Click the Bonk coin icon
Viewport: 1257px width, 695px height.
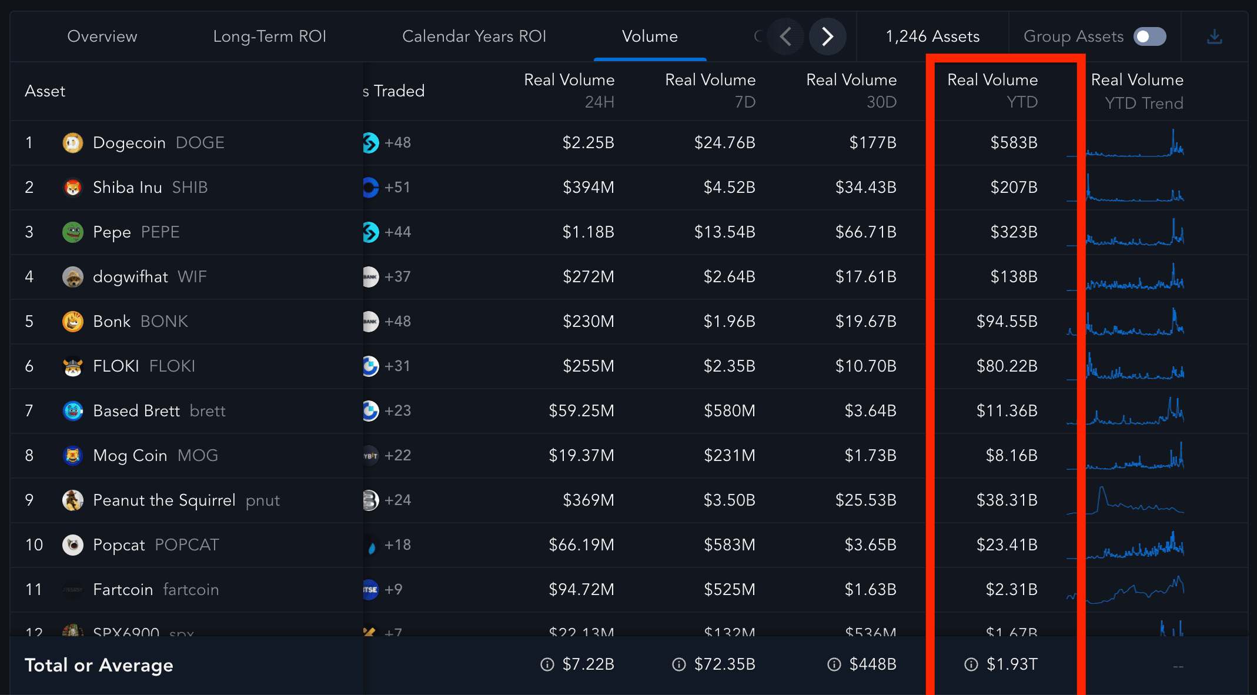(x=73, y=322)
